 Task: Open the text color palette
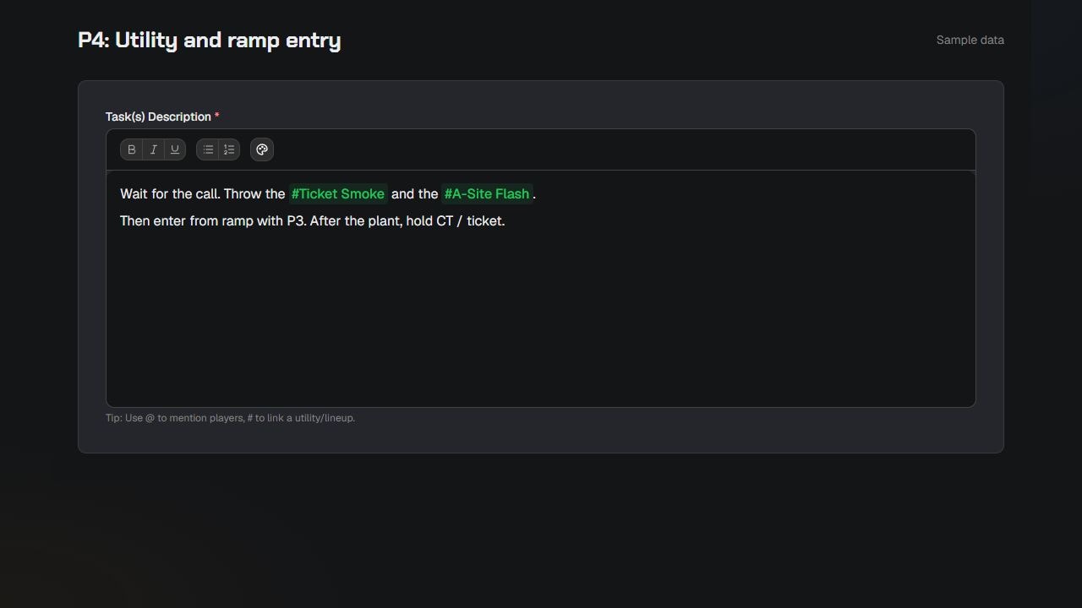coord(262,149)
